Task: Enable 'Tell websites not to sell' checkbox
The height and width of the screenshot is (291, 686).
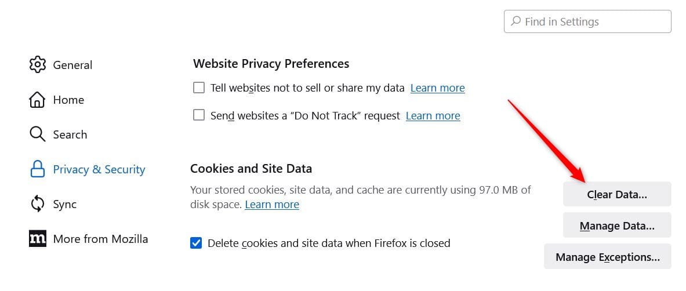Action: (199, 88)
